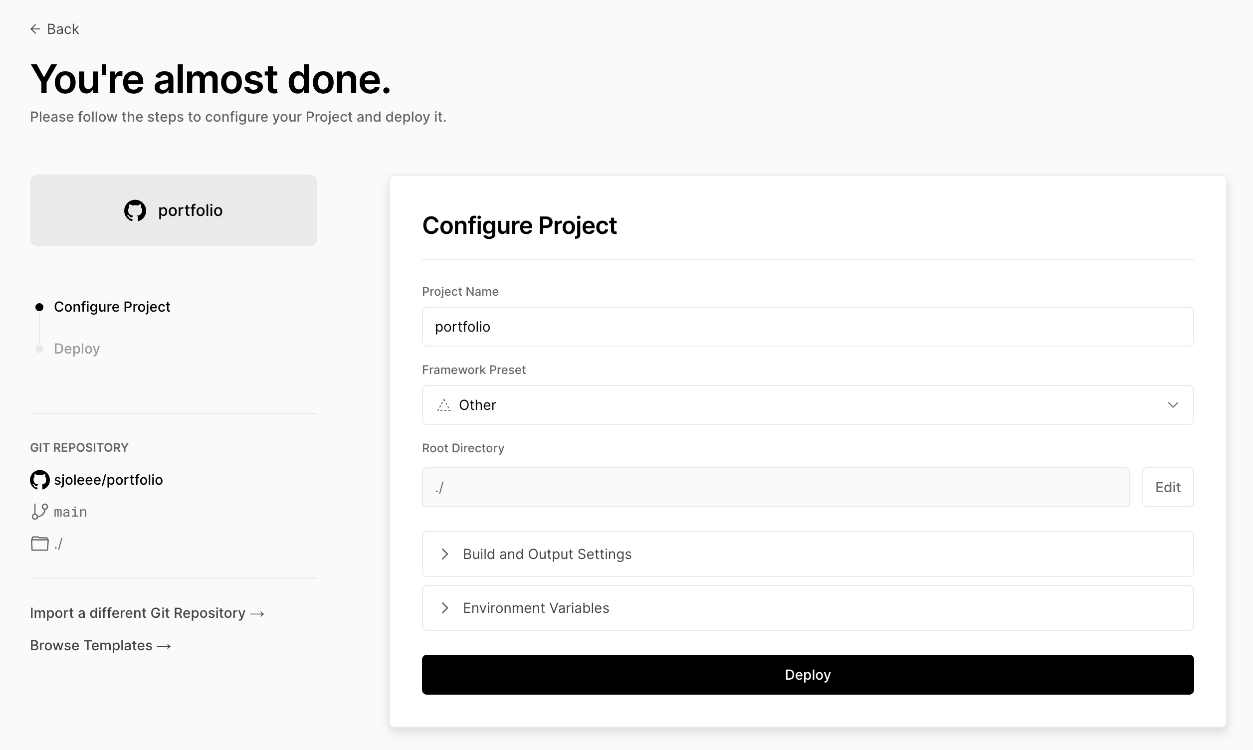Screen dimensions: 1253x750
Task: Select the main branch label
Action: tap(70, 512)
